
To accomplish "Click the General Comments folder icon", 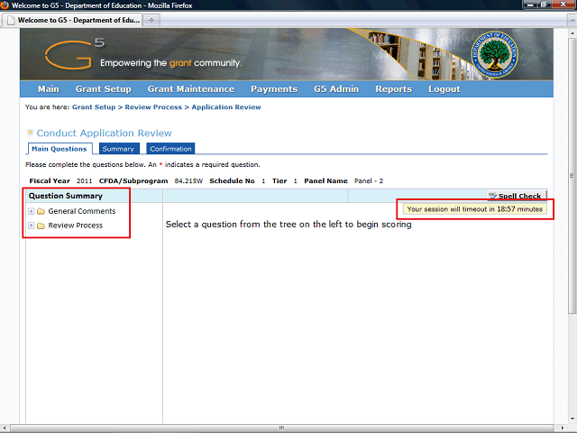I will point(41,211).
